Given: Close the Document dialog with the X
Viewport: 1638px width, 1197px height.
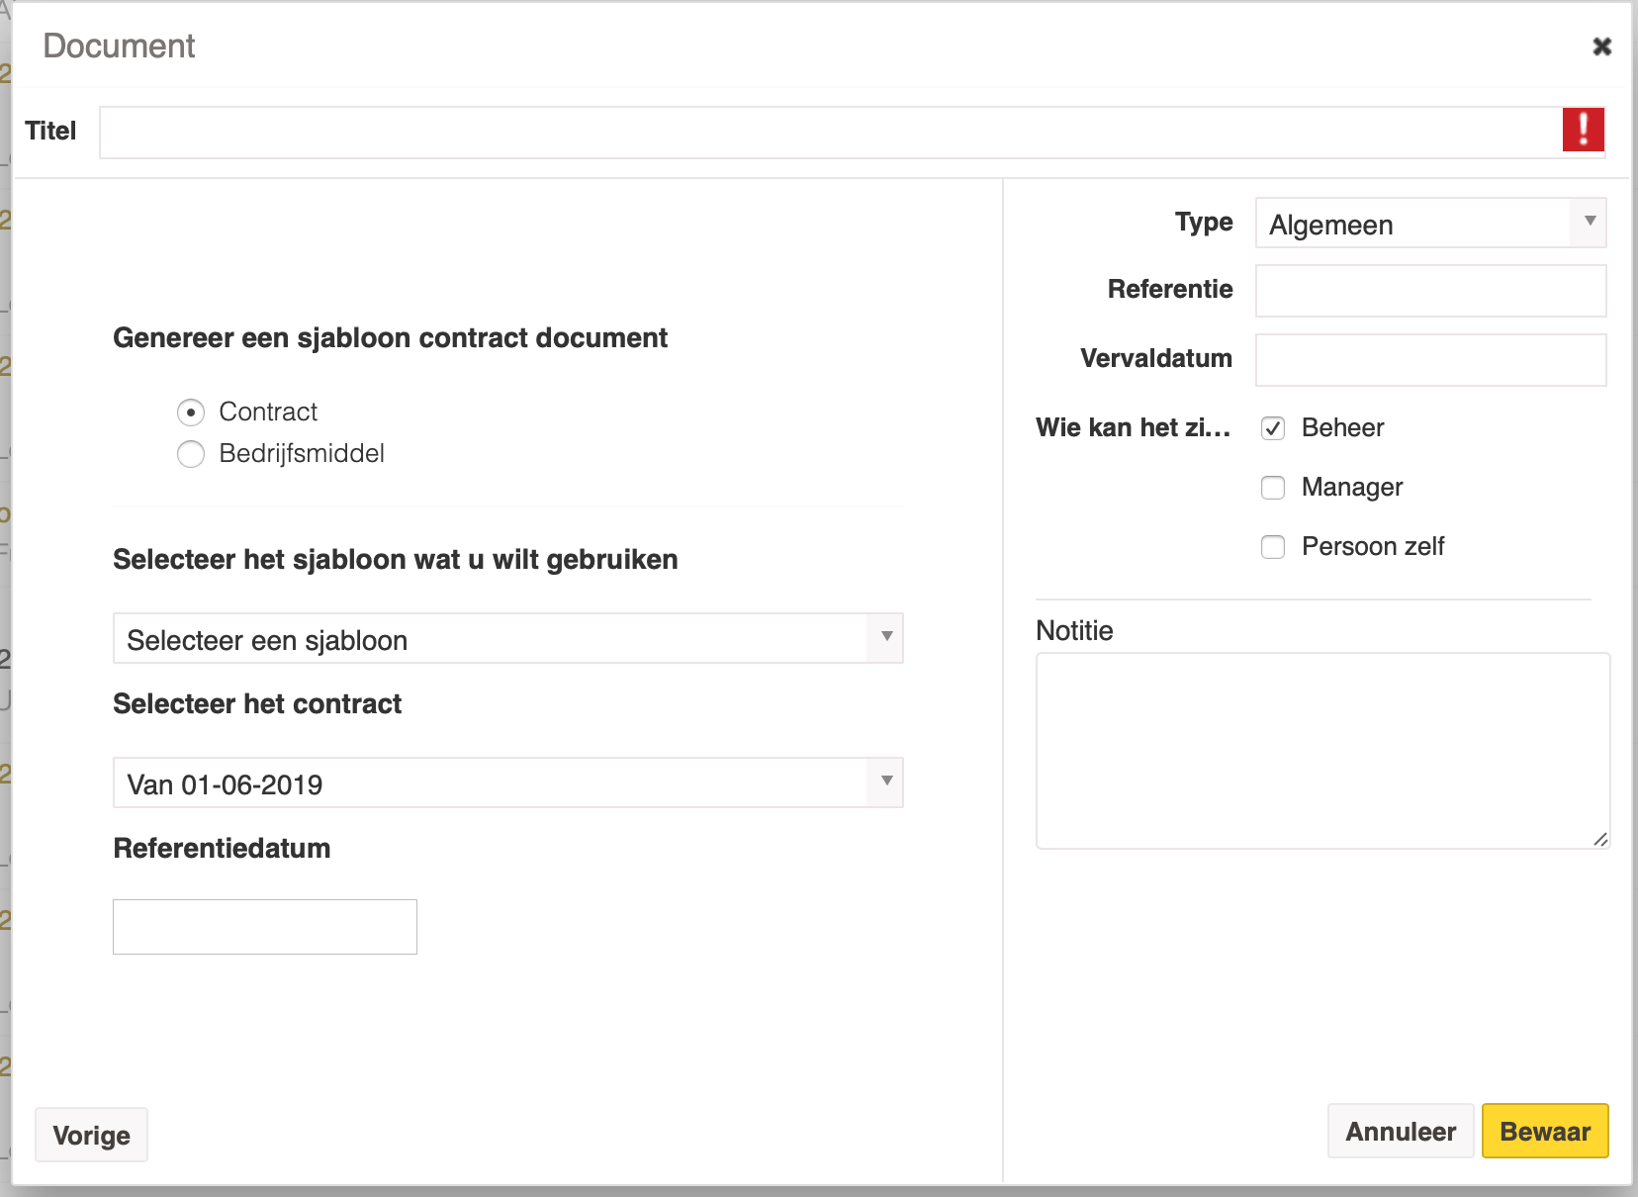Looking at the screenshot, I should 1601,46.
